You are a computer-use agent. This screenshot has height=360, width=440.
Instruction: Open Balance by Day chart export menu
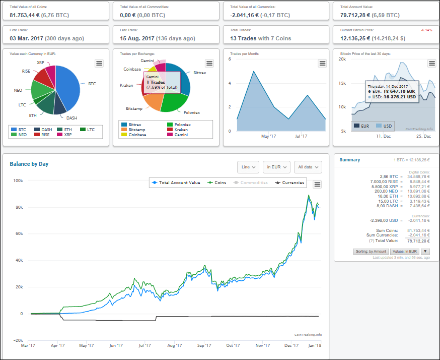(317, 185)
